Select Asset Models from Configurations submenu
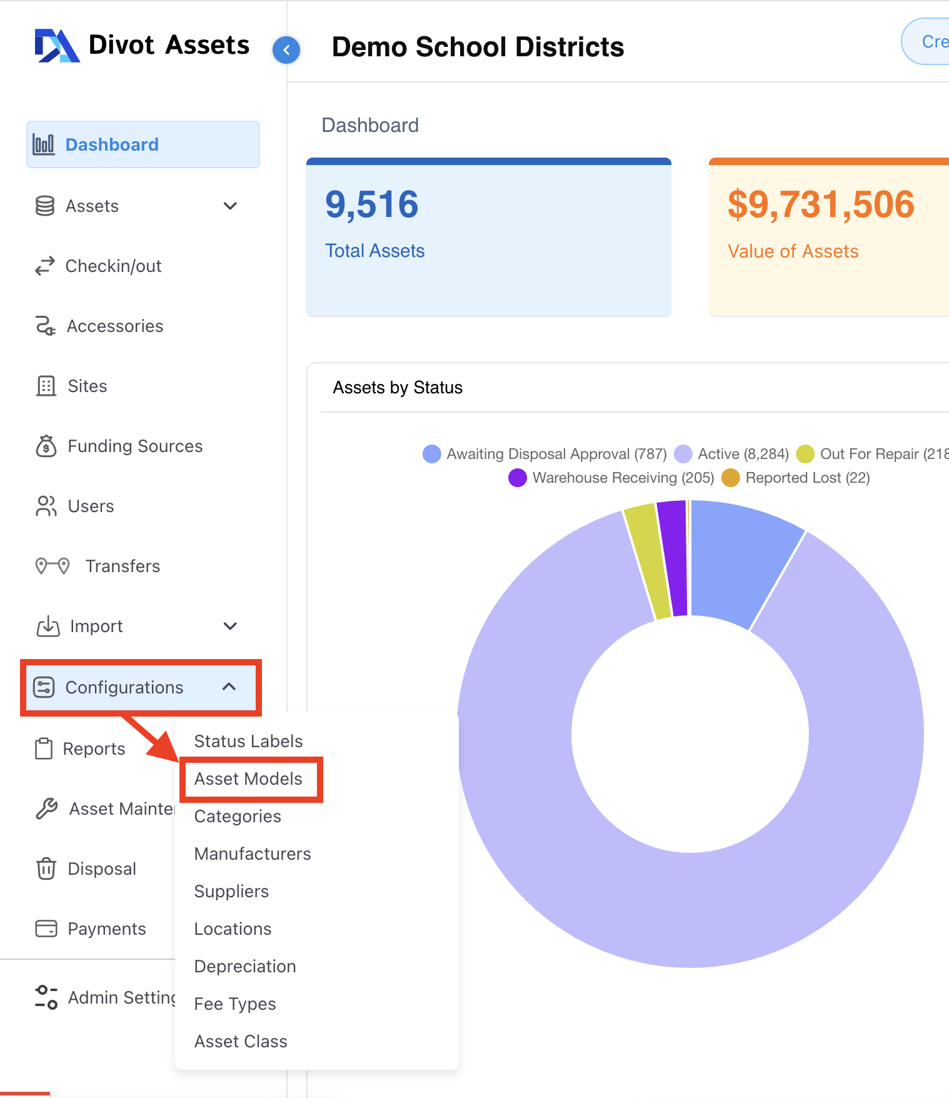Image resolution: width=949 pixels, height=1098 pixels. (248, 779)
